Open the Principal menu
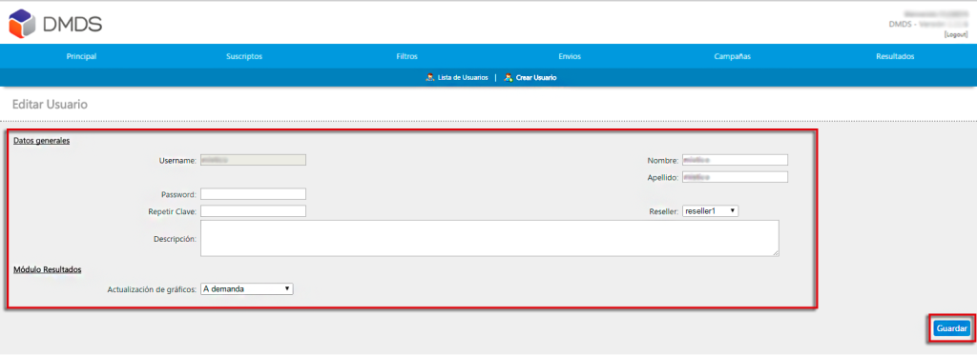The width and height of the screenshot is (977, 355). click(x=82, y=56)
